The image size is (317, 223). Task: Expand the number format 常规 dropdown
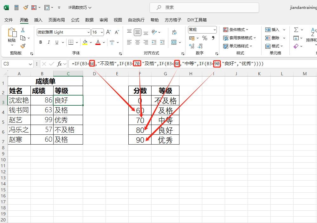point(215,30)
